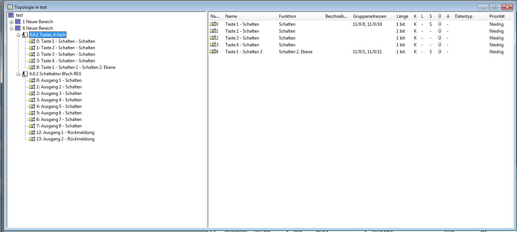
Task: Click the test project root icon
Action: coord(11,15)
